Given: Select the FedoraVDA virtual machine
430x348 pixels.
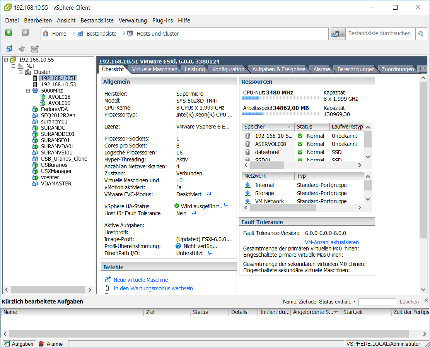Looking at the screenshot, I should point(54,109).
